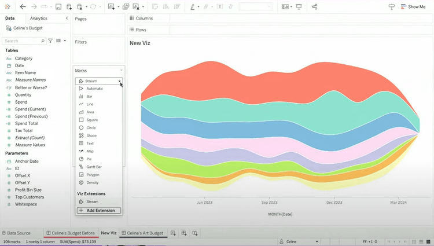
Task: Open new worksheet dropdown arrow in toolbar
Action: coord(118,7)
